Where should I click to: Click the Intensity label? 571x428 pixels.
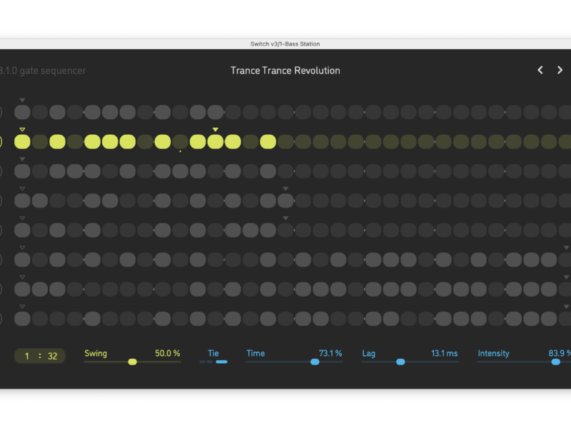tap(493, 353)
